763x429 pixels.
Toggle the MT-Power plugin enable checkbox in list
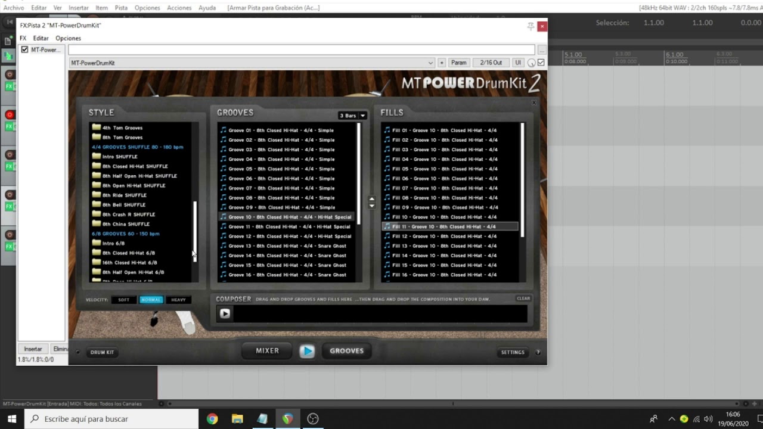click(24, 49)
